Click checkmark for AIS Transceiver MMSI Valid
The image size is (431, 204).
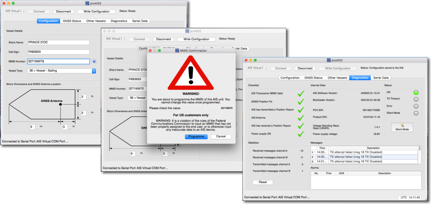[x=301, y=93]
